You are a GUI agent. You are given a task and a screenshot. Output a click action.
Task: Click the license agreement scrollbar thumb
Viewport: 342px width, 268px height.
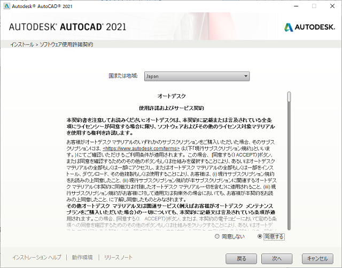pyautogui.click(x=289, y=97)
